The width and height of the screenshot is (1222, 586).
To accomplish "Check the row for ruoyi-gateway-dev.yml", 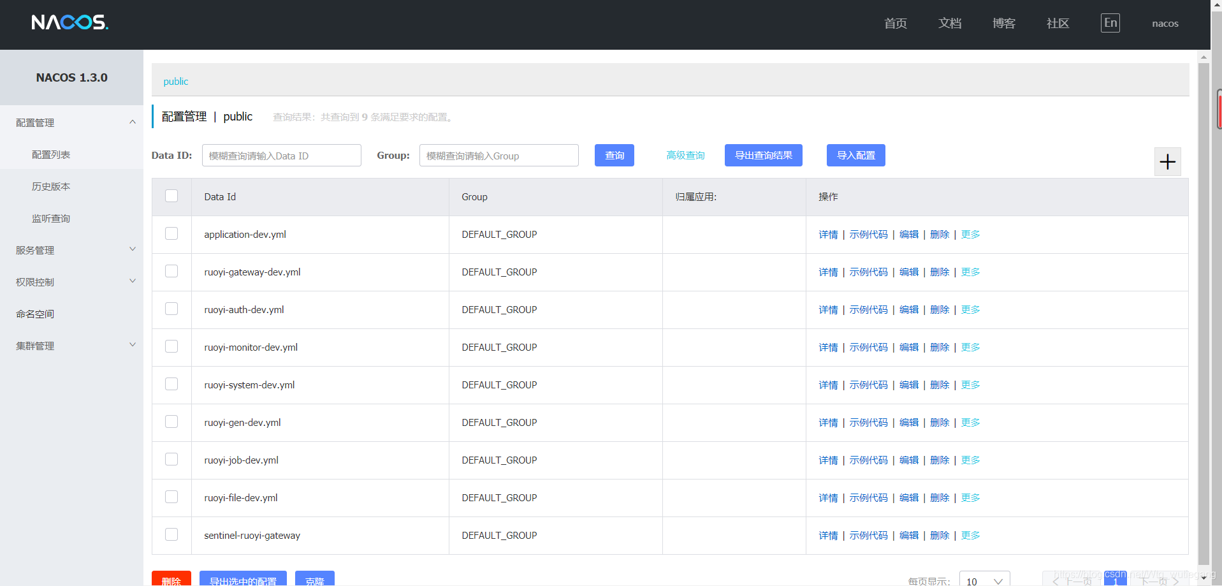I will coord(171,270).
